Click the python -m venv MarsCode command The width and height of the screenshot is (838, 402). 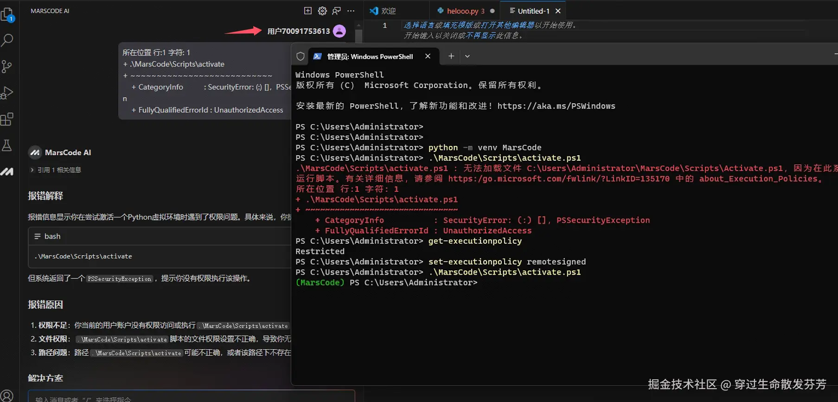point(485,148)
